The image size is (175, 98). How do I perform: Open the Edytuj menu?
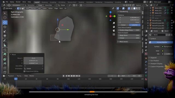[12, 2]
